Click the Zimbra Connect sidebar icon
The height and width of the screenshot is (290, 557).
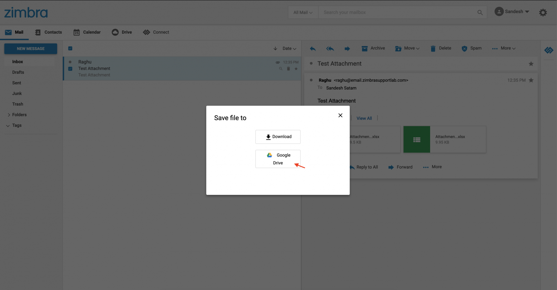pyautogui.click(x=549, y=50)
